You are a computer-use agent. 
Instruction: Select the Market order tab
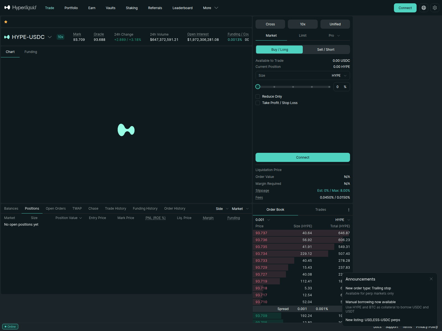click(x=271, y=36)
